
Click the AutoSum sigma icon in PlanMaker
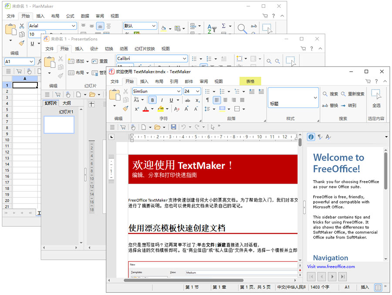224,26
